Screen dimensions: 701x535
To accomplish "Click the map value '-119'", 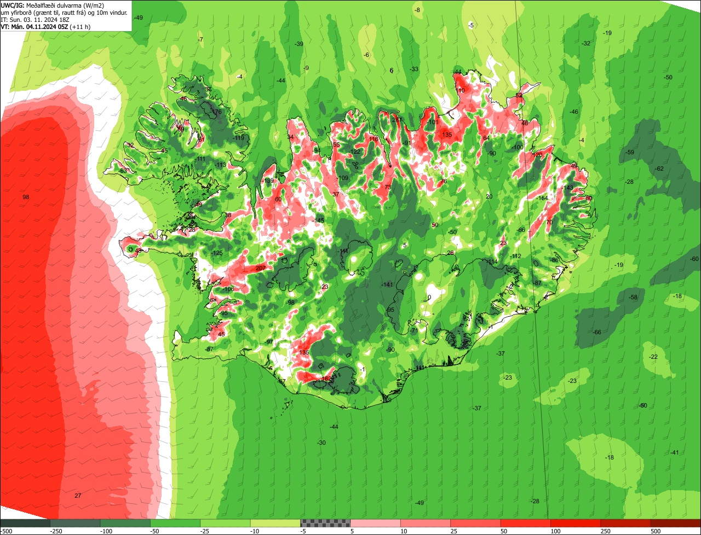I will point(239,138).
